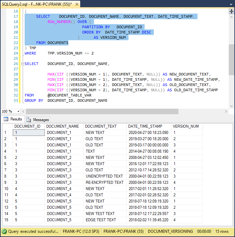The width and height of the screenshot is (235, 237).
Task: Switch to the Results tab
Action: [x=13, y=119]
